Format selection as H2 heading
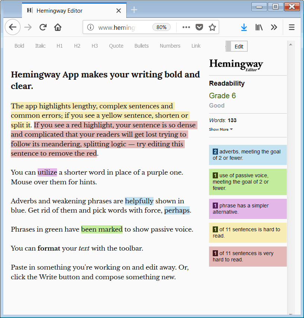304x318 pixels. [77, 45]
